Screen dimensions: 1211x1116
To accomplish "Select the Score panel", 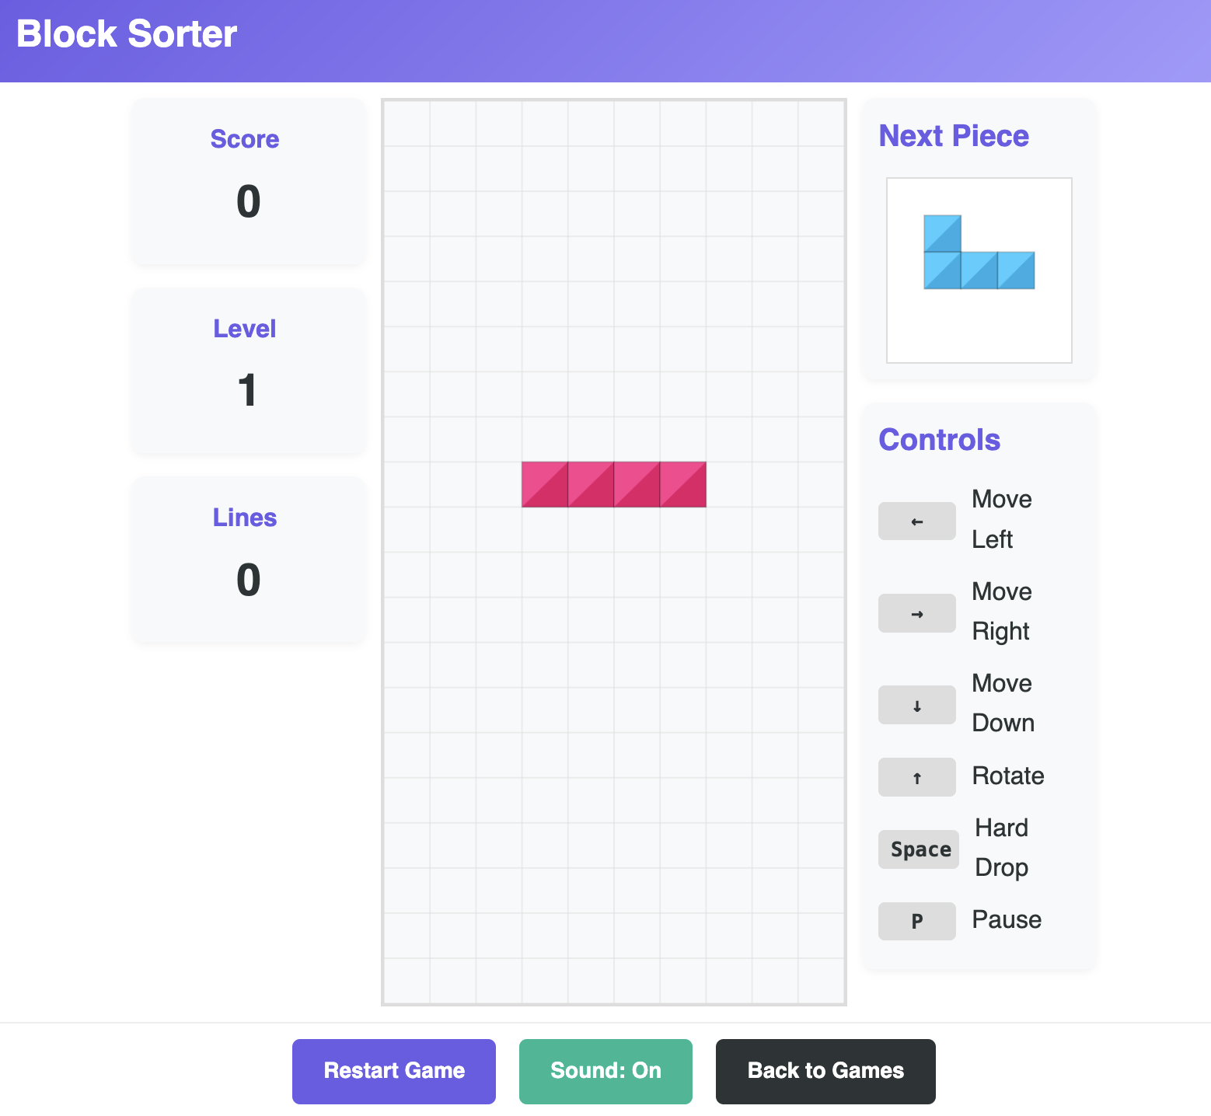I will 247,181.
